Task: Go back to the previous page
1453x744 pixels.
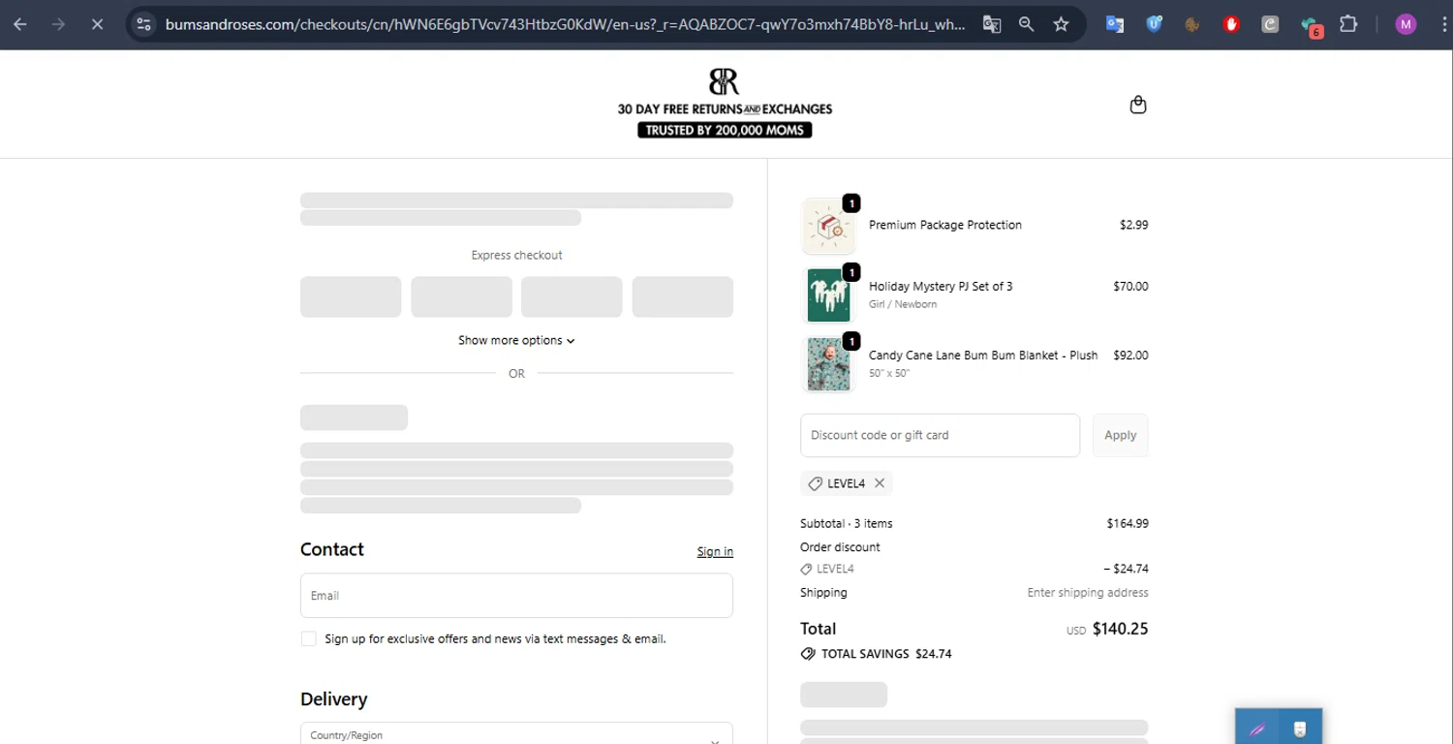Action: pos(20,24)
